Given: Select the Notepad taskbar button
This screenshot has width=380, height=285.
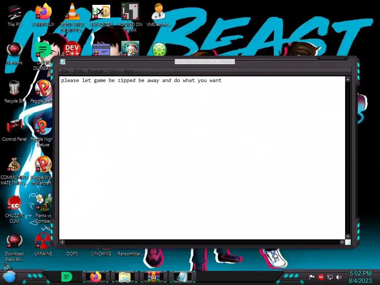Looking at the screenshot, I should [182, 277].
